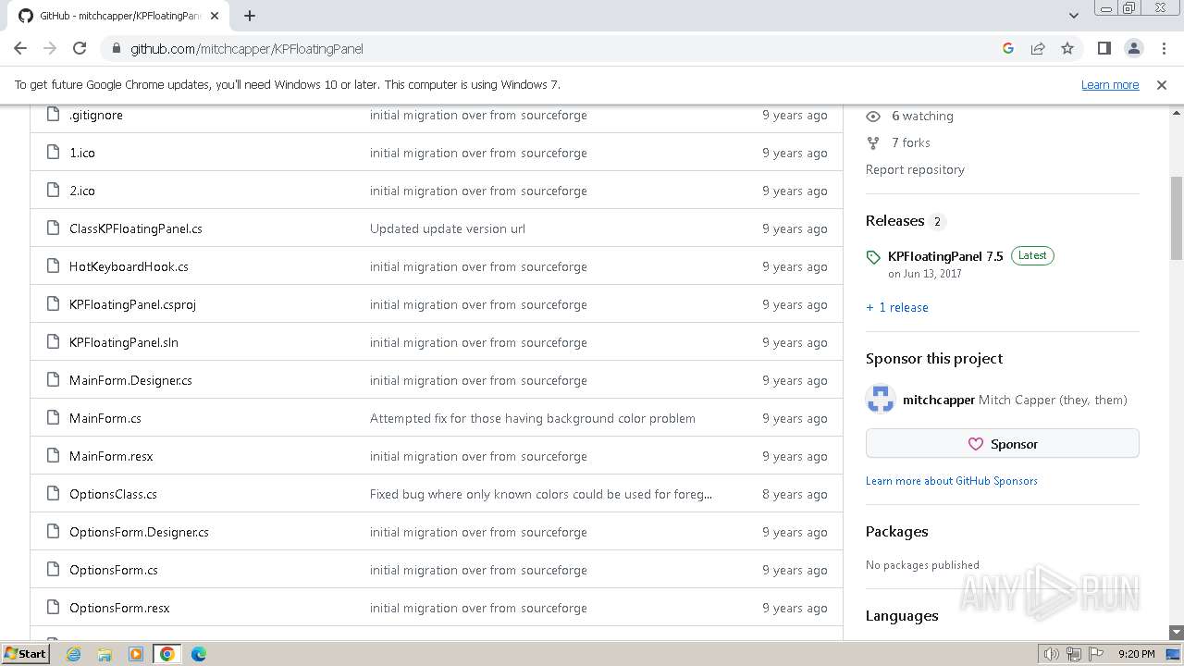Open OptionsForm.cs file
This screenshot has width=1184, height=666.
point(114,570)
